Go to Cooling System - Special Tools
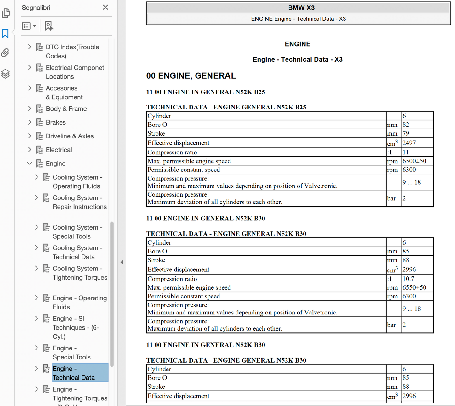The width and height of the screenshot is (455, 406). [77, 232]
